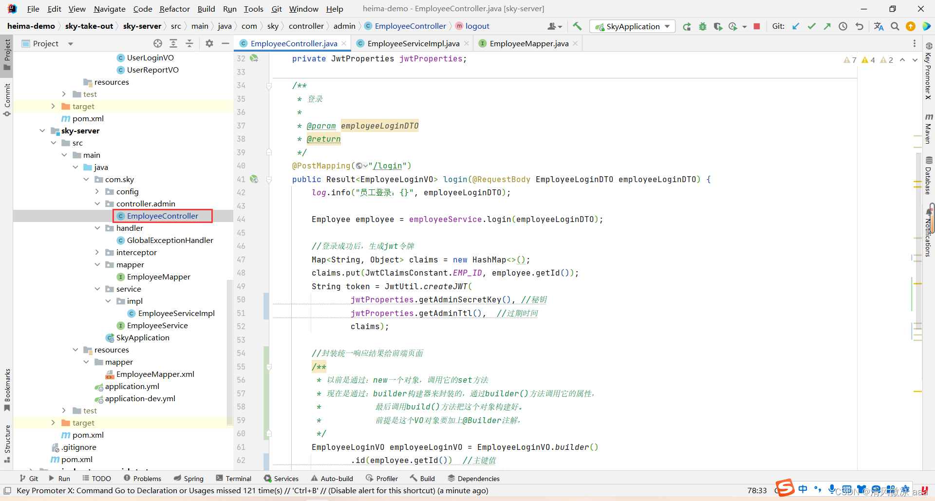
Task: Expand the interceptor package
Action: coord(97,252)
